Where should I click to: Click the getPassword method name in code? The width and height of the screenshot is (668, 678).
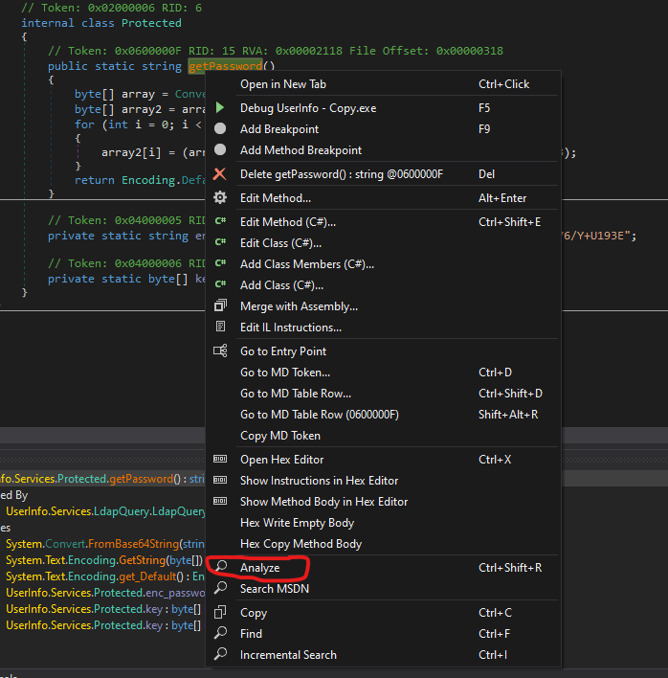pos(225,66)
